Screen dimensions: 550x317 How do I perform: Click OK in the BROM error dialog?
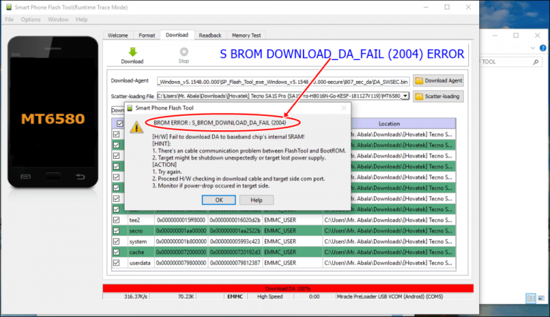(x=221, y=200)
